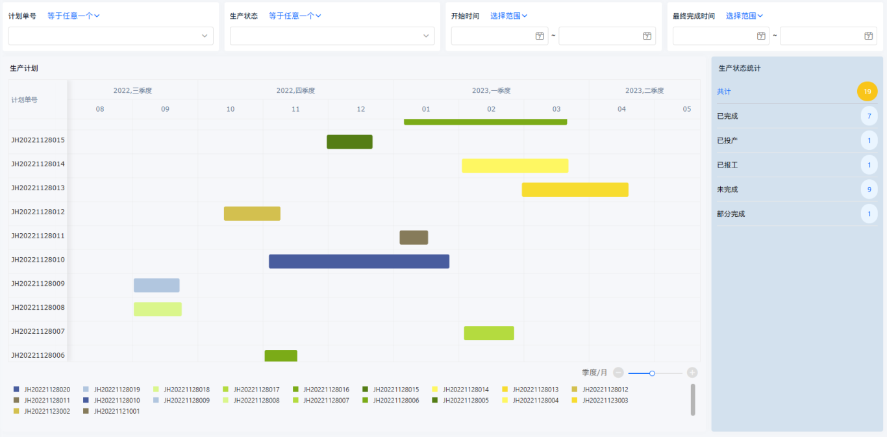Screen dimensions: 887x437
Task: Click the yellow bar for JH20221128014
Action: pos(515,166)
